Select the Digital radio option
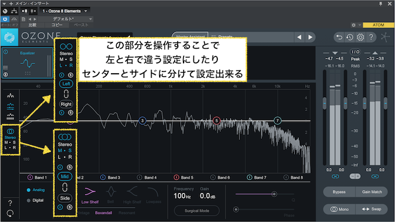395x222 pixels. tap(35, 200)
